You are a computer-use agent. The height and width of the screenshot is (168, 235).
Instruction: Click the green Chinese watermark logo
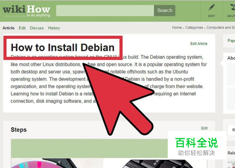click(197, 146)
